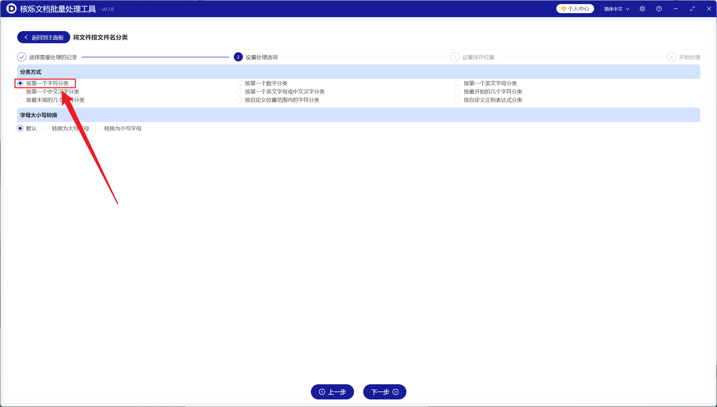Open the help question mark icon
This screenshot has height=407, width=717.
point(659,9)
